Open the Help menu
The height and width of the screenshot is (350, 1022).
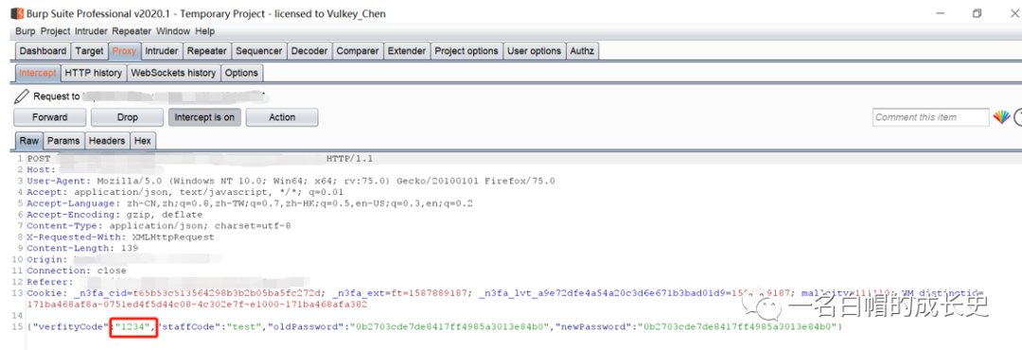(x=204, y=31)
